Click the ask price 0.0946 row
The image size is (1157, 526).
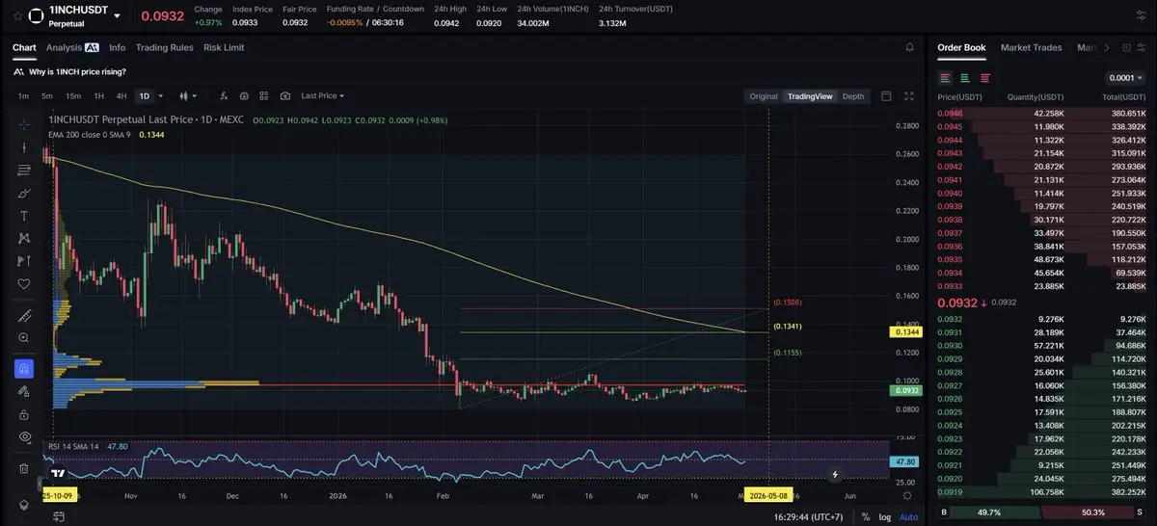pyautogui.click(x=1041, y=113)
